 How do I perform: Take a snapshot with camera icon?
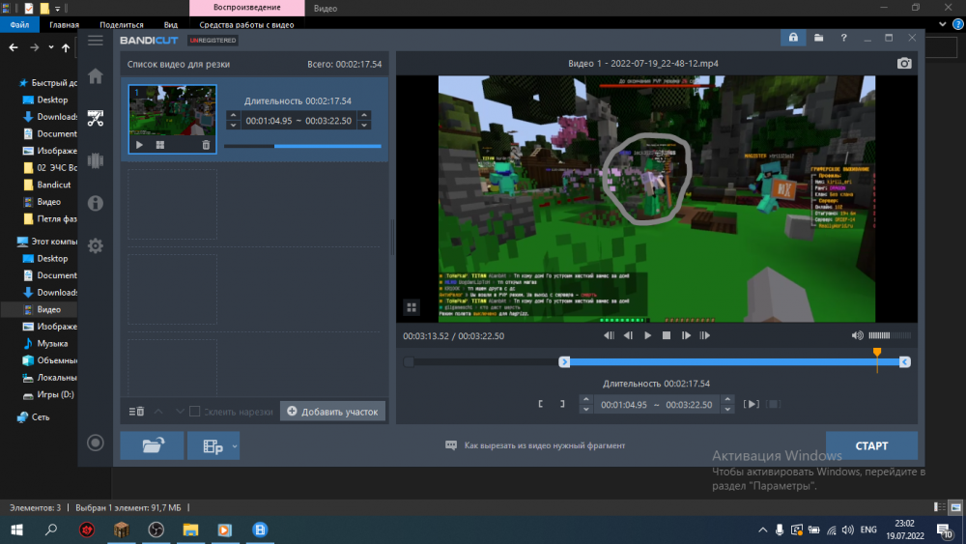pos(904,63)
